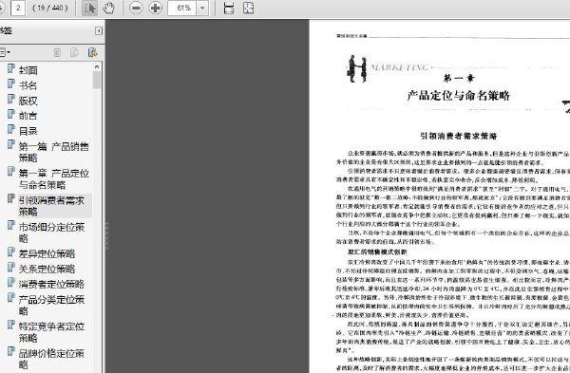The width and height of the screenshot is (570, 373).
Task: Click the page number field showing 2
Action: pos(18,8)
